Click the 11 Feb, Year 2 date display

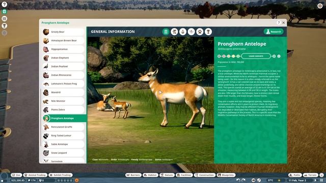297,180
